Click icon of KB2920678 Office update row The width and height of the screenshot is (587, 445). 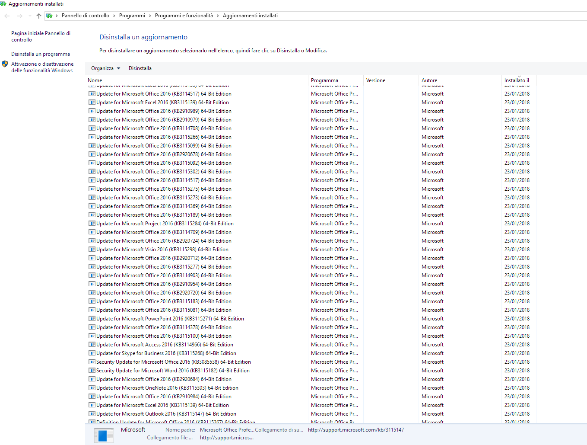(92, 154)
